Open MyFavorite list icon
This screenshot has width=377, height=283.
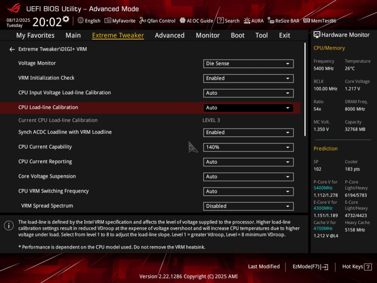click(x=108, y=20)
